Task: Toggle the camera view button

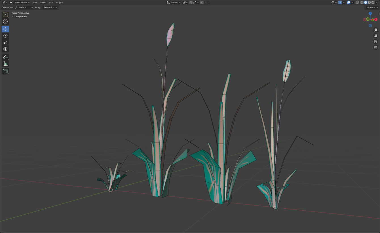Action: point(375,42)
